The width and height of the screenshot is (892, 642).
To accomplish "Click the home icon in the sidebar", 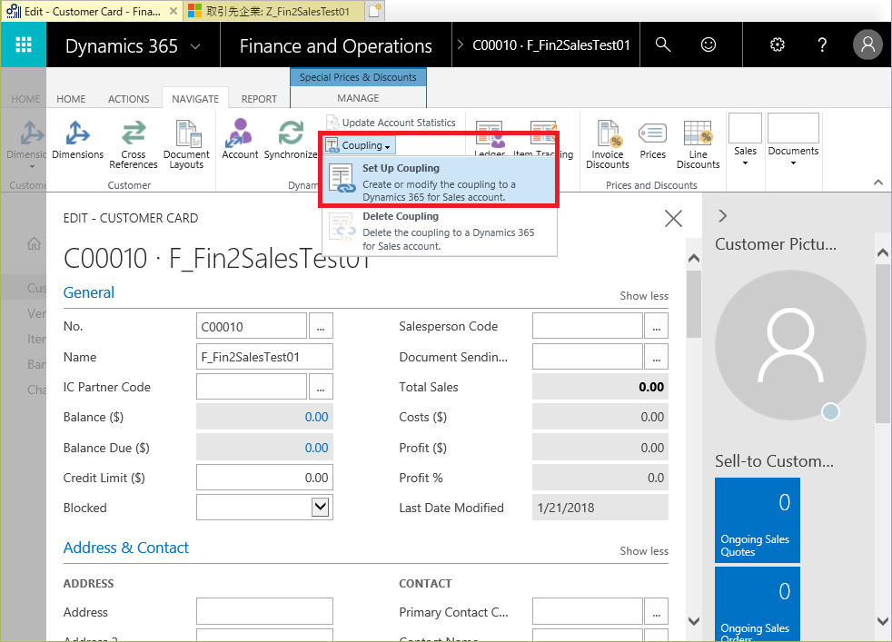I will (x=35, y=244).
